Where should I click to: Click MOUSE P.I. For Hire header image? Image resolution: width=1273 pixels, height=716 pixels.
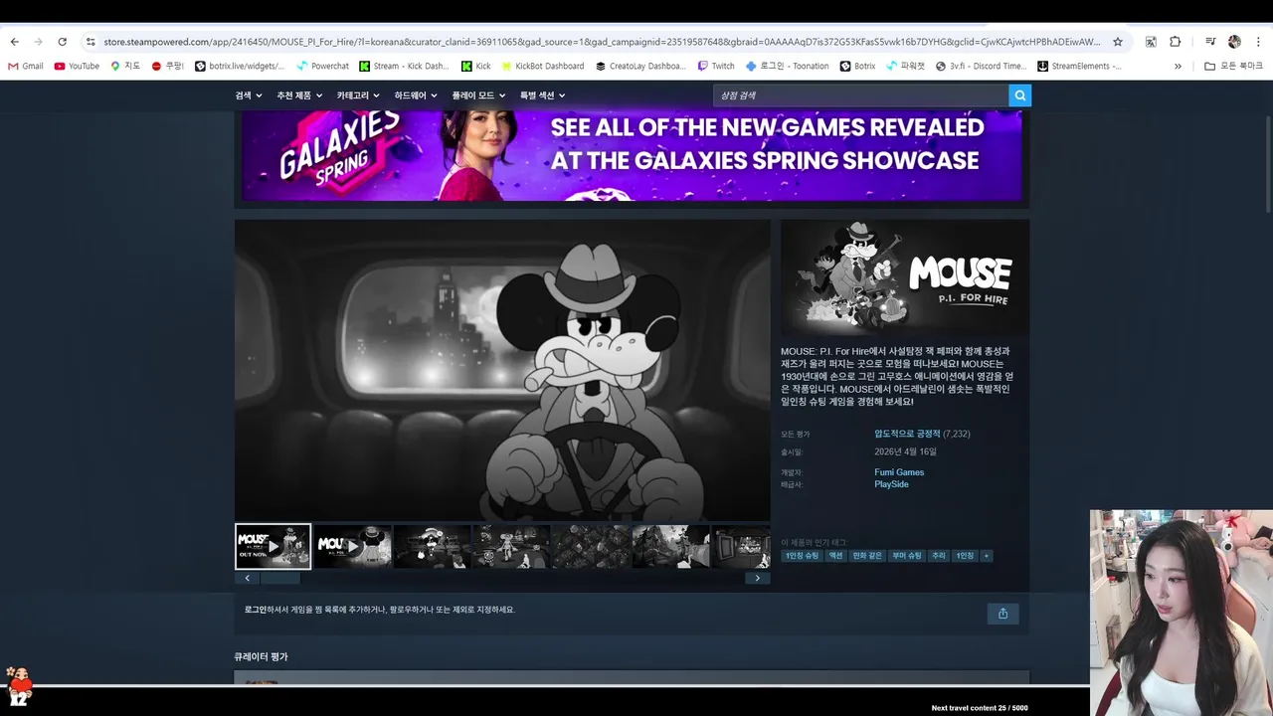[905, 276]
